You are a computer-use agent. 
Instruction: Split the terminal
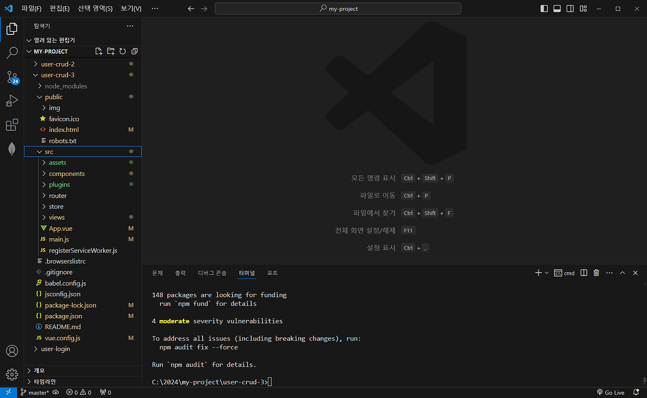coord(584,273)
